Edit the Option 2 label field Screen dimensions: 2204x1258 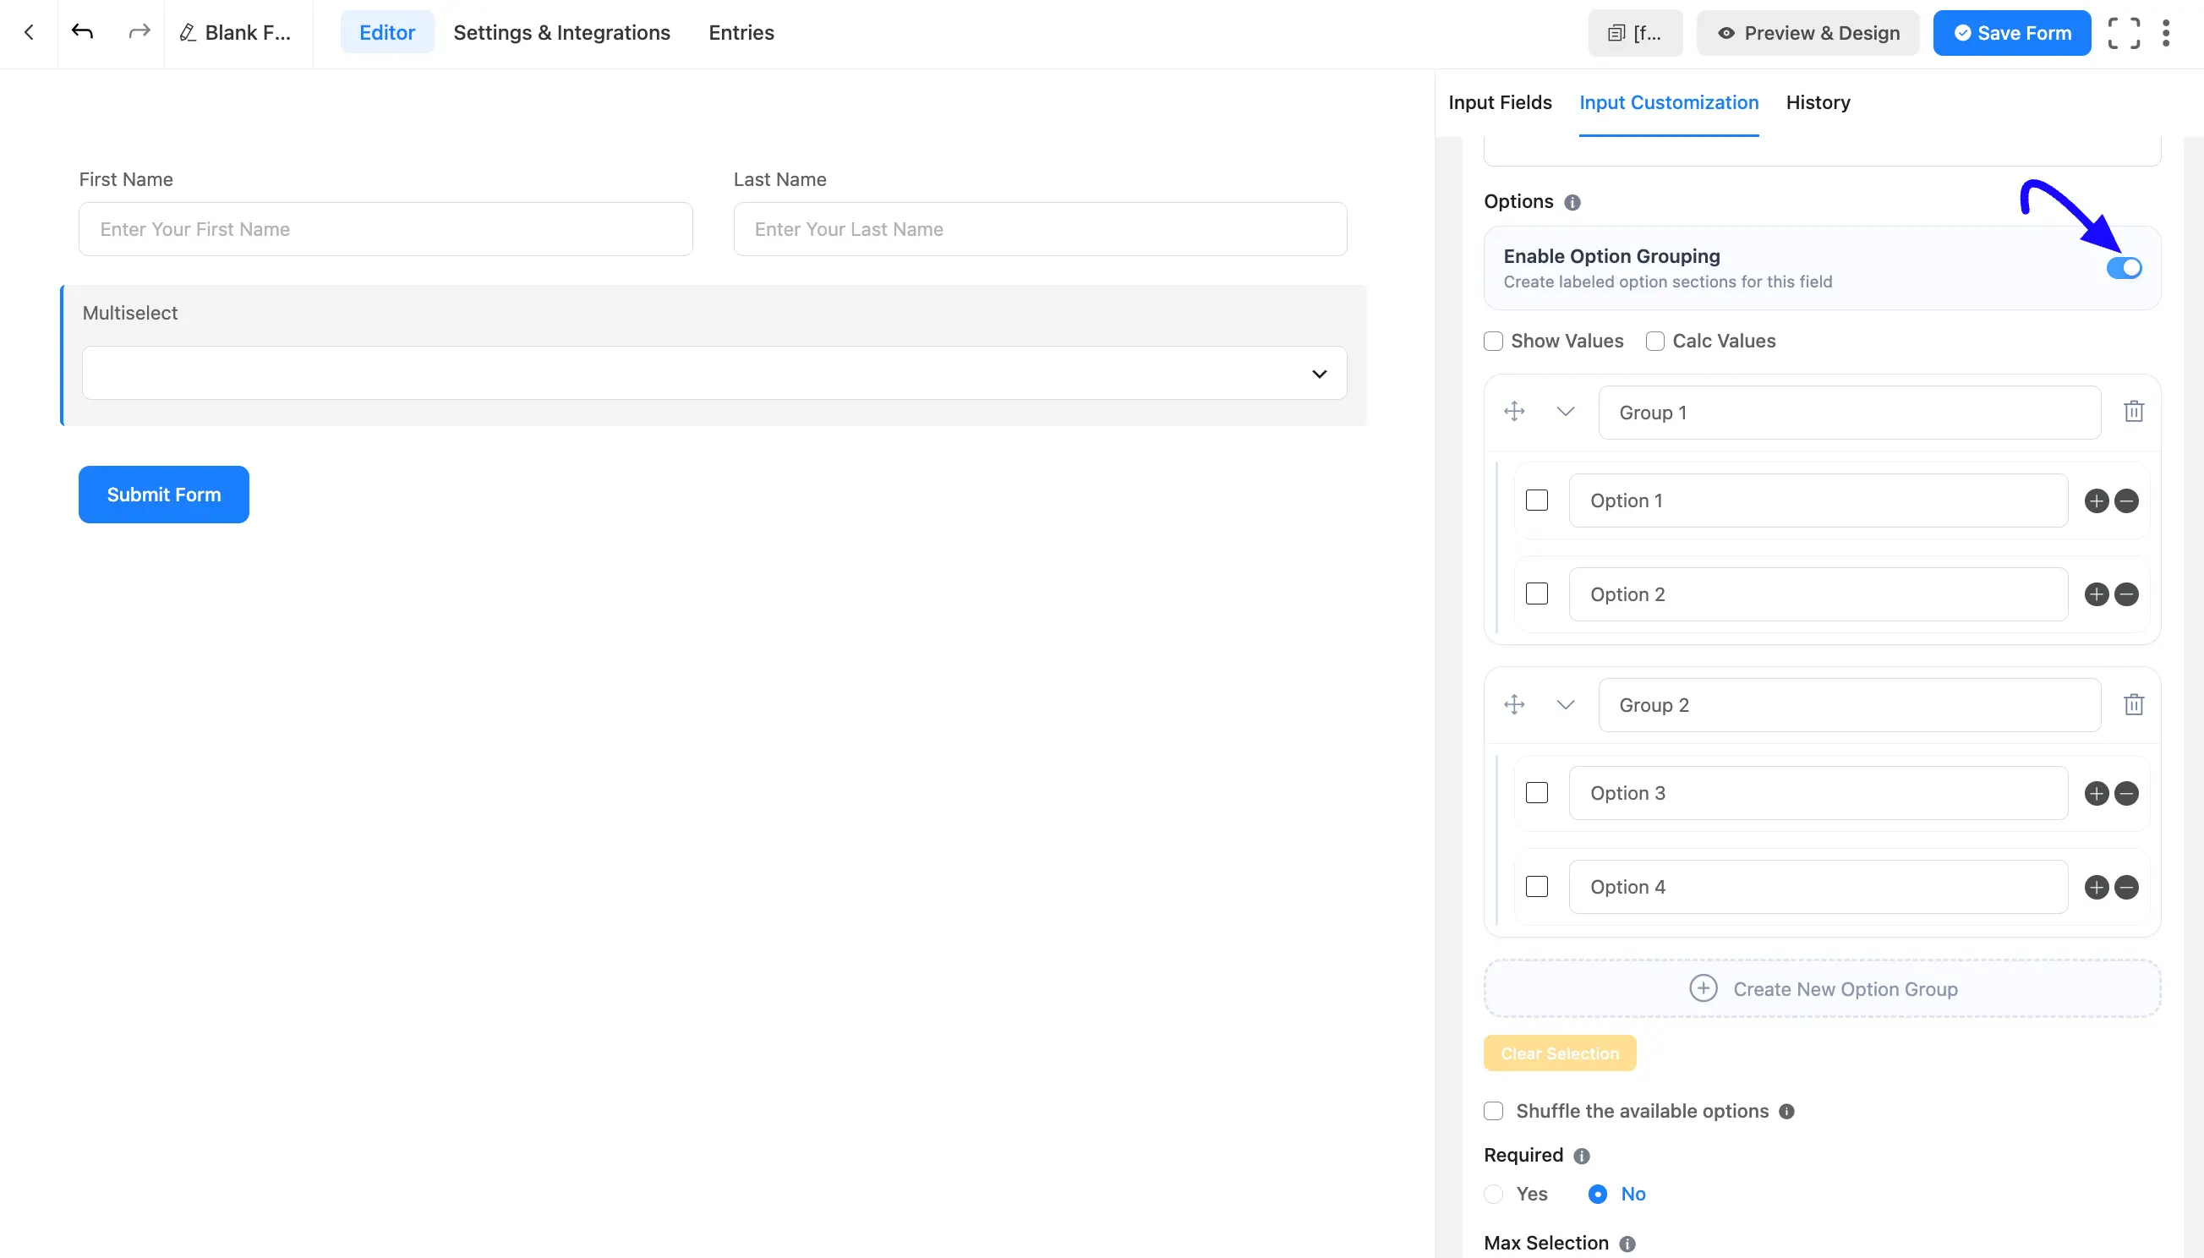1818,594
